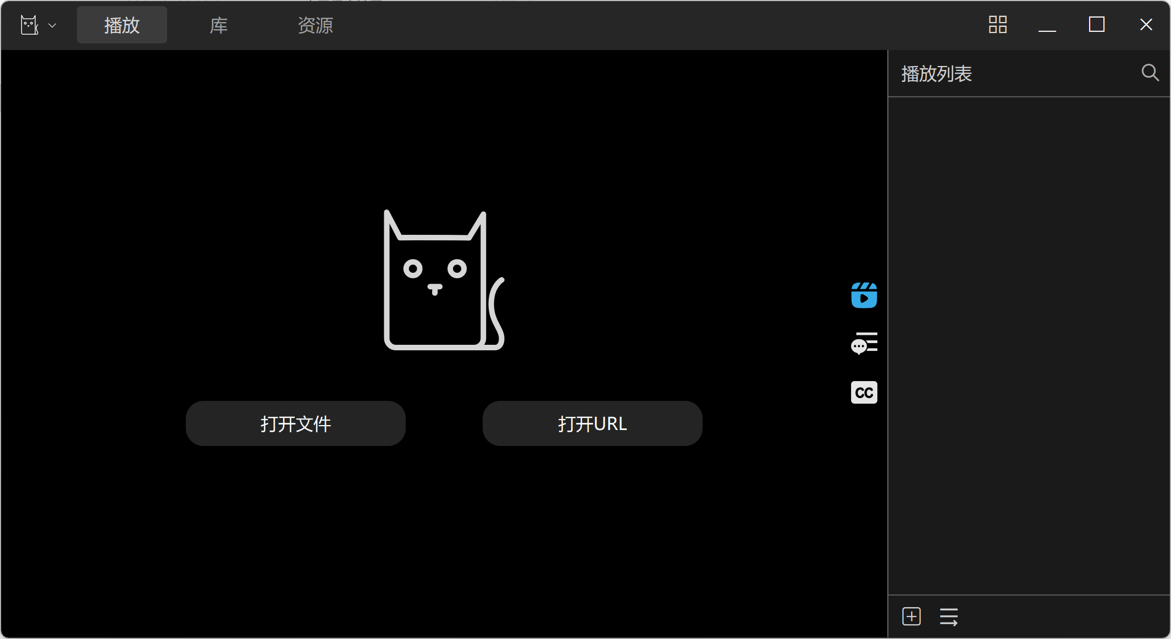Go to the 资源 tab
This screenshot has width=1171, height=639.
click(x=315, y=25)
